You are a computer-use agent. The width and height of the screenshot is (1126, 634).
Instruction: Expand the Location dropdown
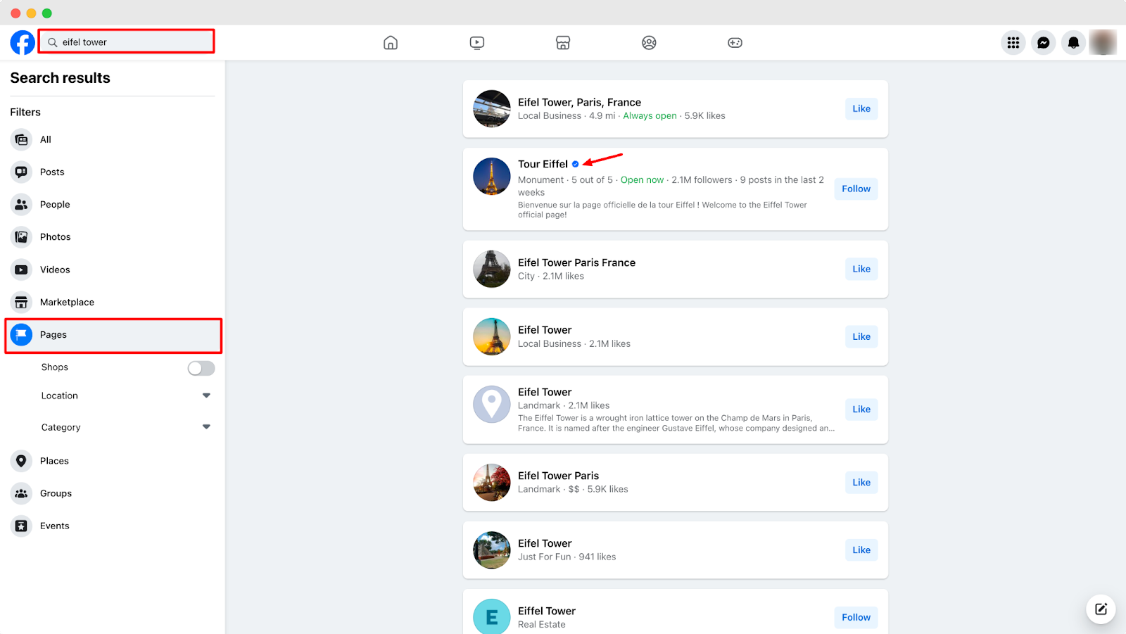206,395
